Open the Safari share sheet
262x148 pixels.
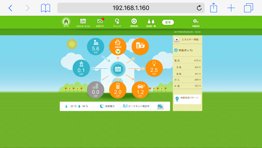coord(214,8)
